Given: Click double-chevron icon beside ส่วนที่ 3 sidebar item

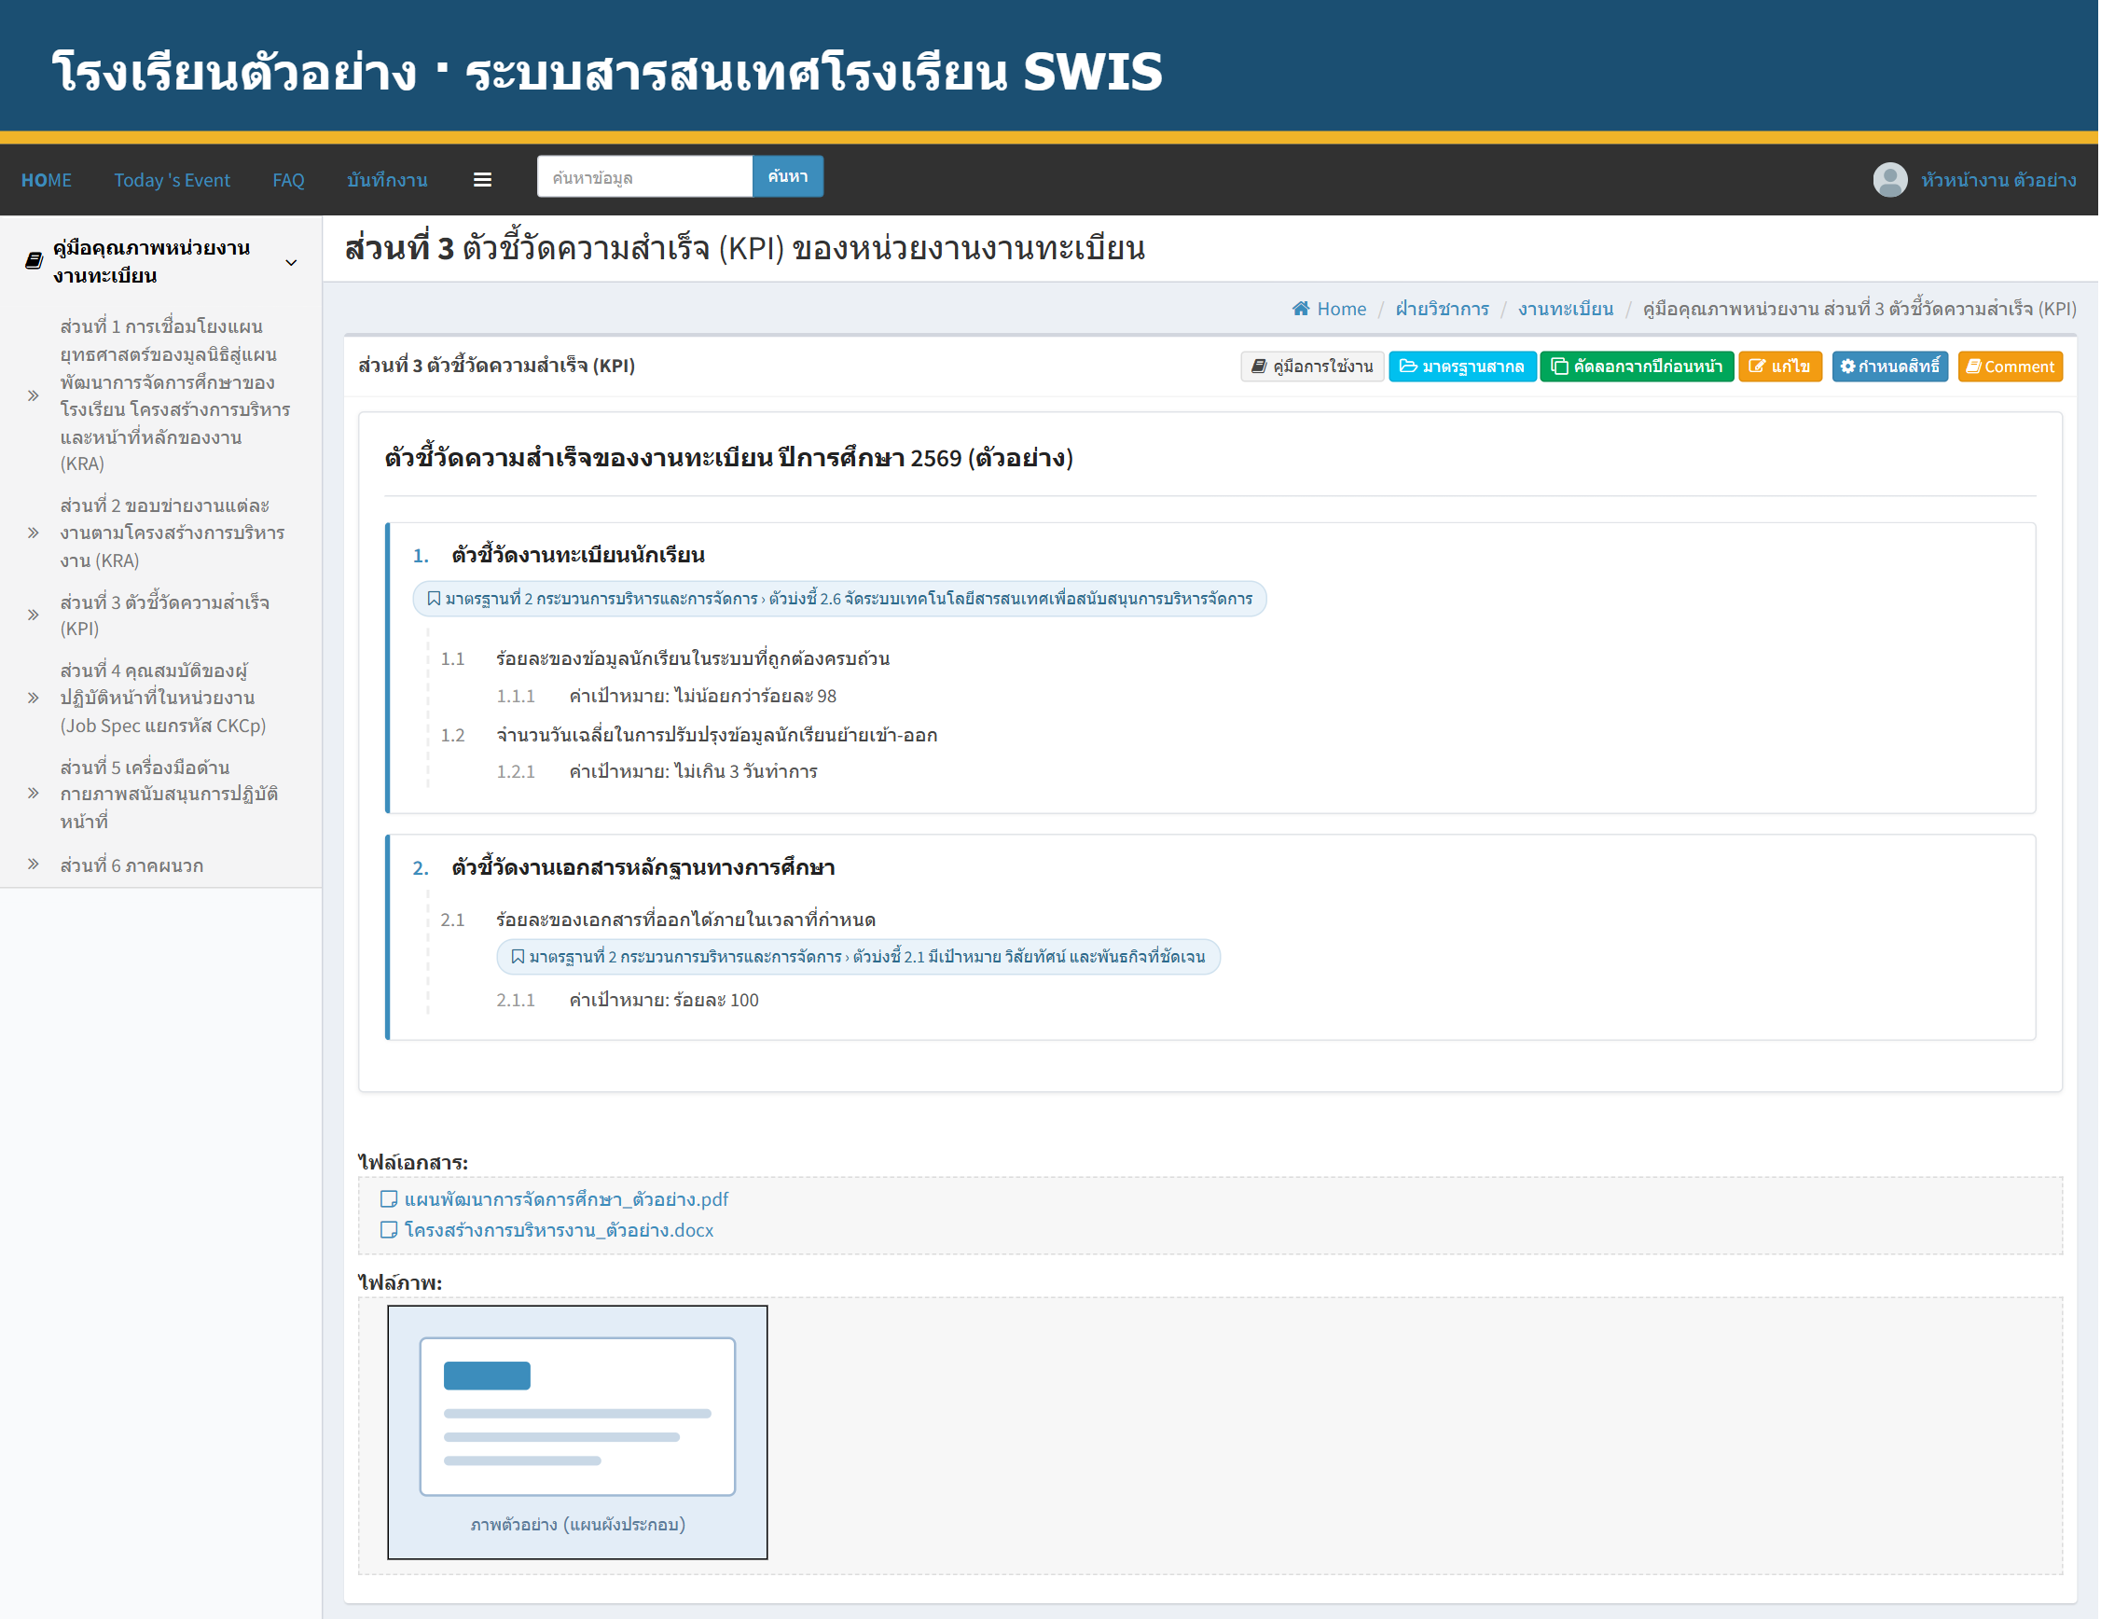Looking at the screenshot, I should pos(33,615).
